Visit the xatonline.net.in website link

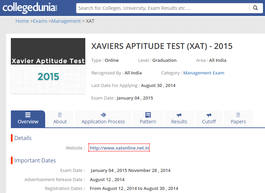coord(119,148)
